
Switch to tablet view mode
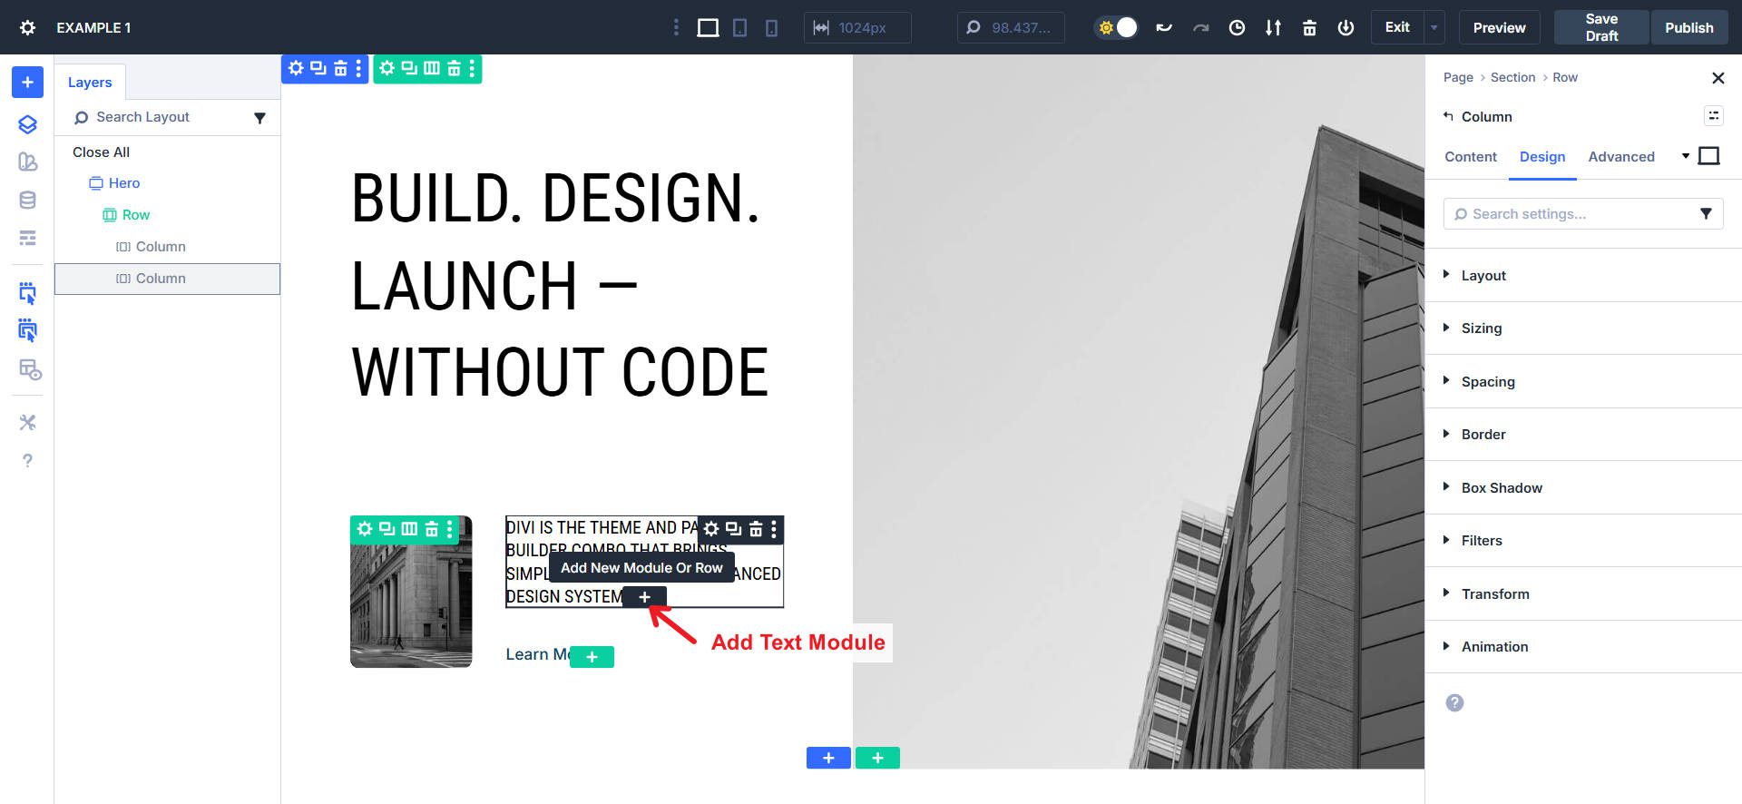740,27
